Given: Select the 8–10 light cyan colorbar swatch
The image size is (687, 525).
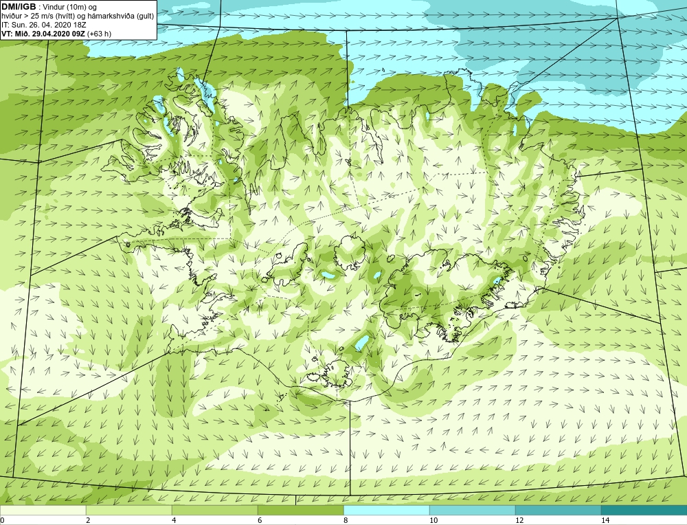Looking at the screenshot, I should point(386,510).
